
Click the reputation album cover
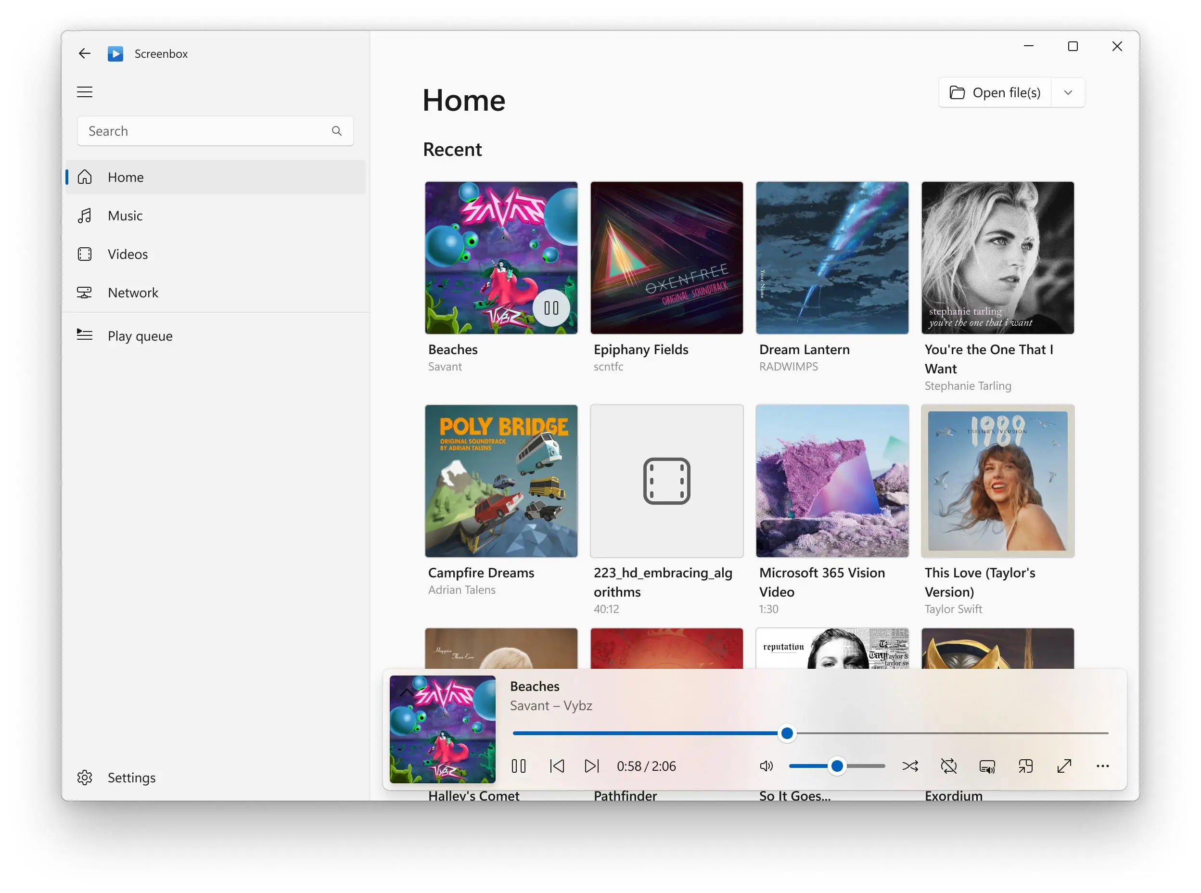[832, 648]
